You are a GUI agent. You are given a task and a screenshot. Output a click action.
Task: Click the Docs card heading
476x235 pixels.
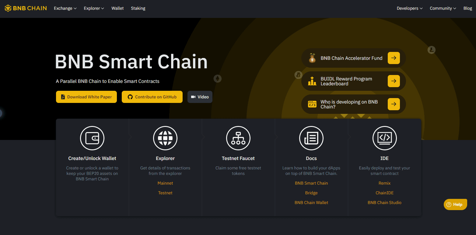tap(311, 158)
